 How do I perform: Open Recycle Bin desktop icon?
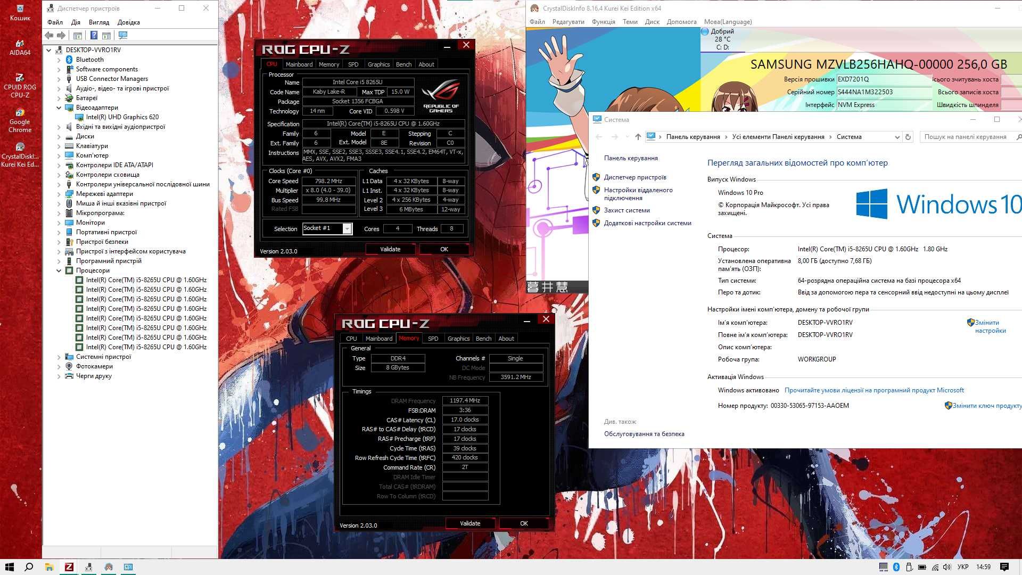[x=20, y=13]
